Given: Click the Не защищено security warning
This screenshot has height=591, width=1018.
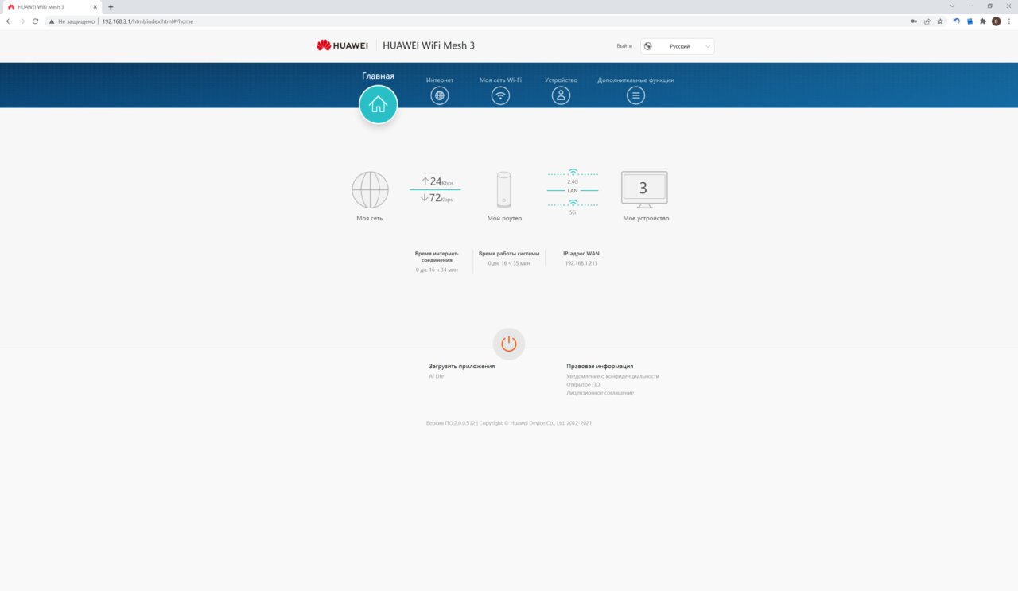Looking at the screenshot, I should tap(72, 21).
